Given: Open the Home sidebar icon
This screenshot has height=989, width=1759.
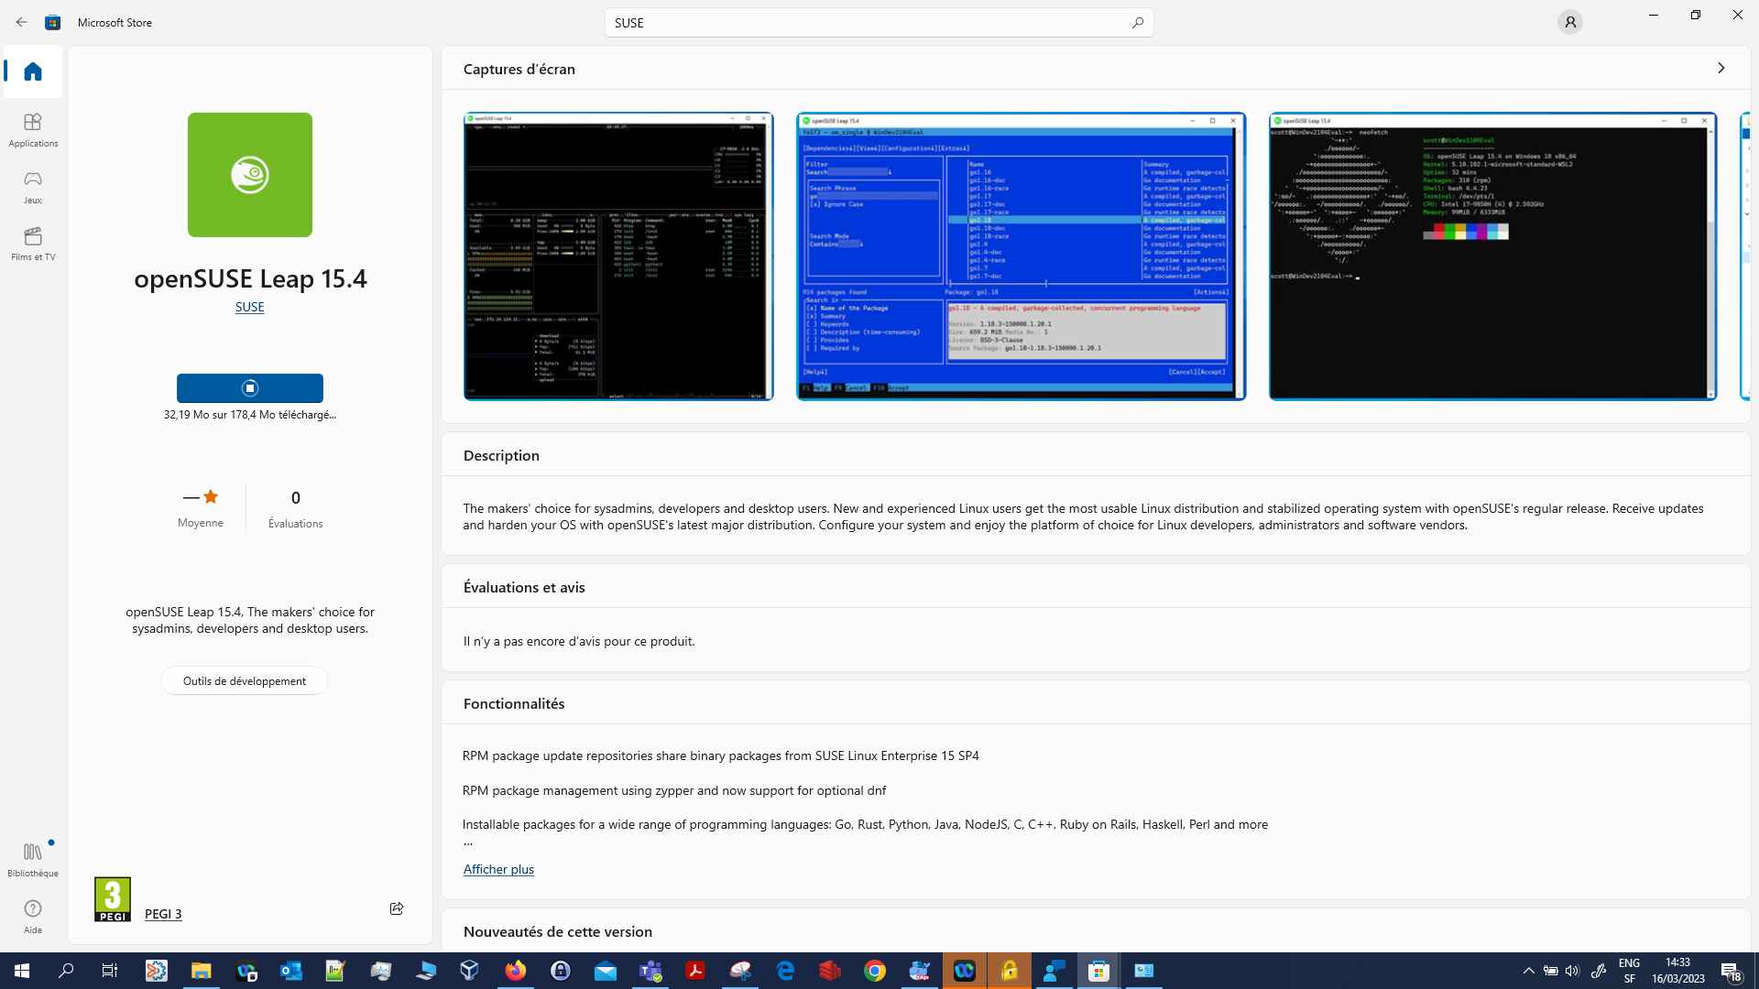Looking at the screenshot, I should pos(33,71).
